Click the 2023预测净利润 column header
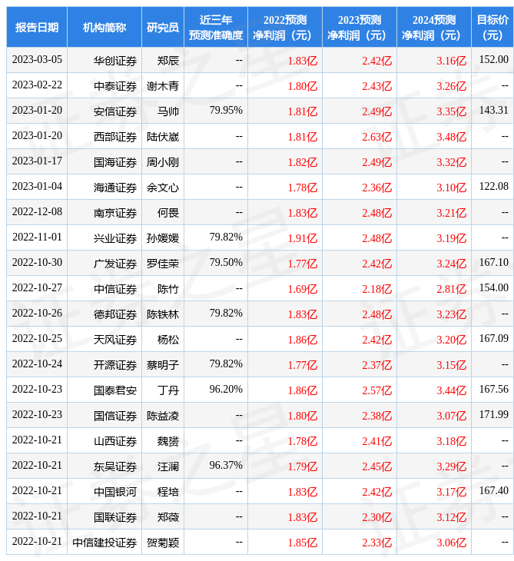Viewport: 514px width, 561px height. pos(360,27)
